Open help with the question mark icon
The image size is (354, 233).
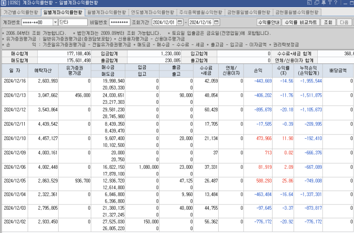pos(336,2)
